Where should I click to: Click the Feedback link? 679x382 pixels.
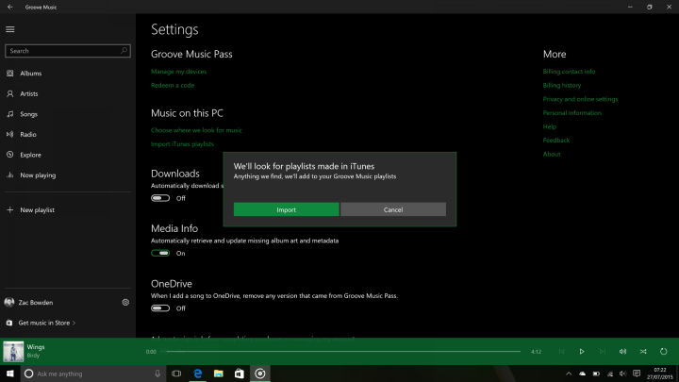pyautogui.click(x=556, y=141)
